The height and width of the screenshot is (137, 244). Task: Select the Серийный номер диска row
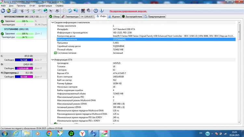[146, 46]
